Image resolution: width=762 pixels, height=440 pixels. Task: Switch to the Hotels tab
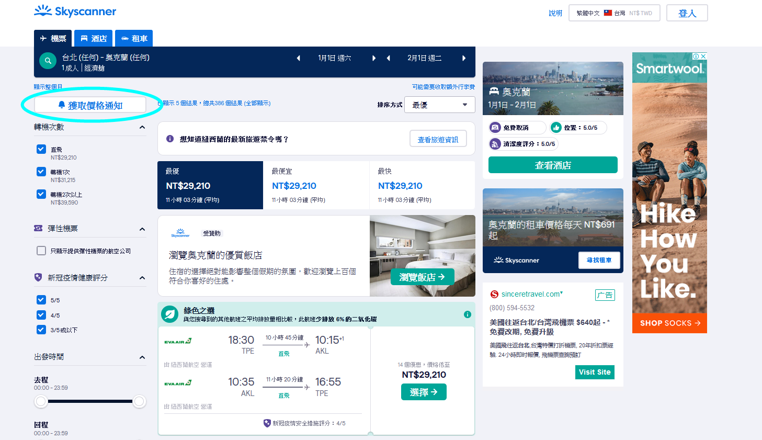93,38
